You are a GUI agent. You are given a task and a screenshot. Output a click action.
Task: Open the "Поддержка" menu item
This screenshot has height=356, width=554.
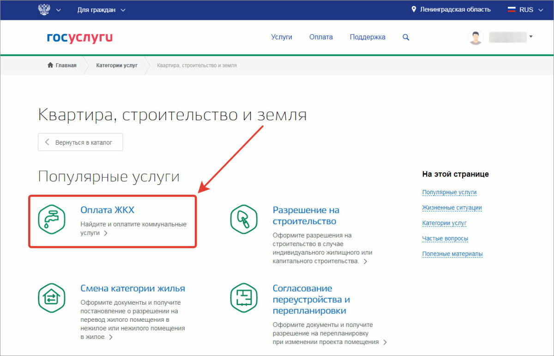pyautogui.click(x=367, y=37)
